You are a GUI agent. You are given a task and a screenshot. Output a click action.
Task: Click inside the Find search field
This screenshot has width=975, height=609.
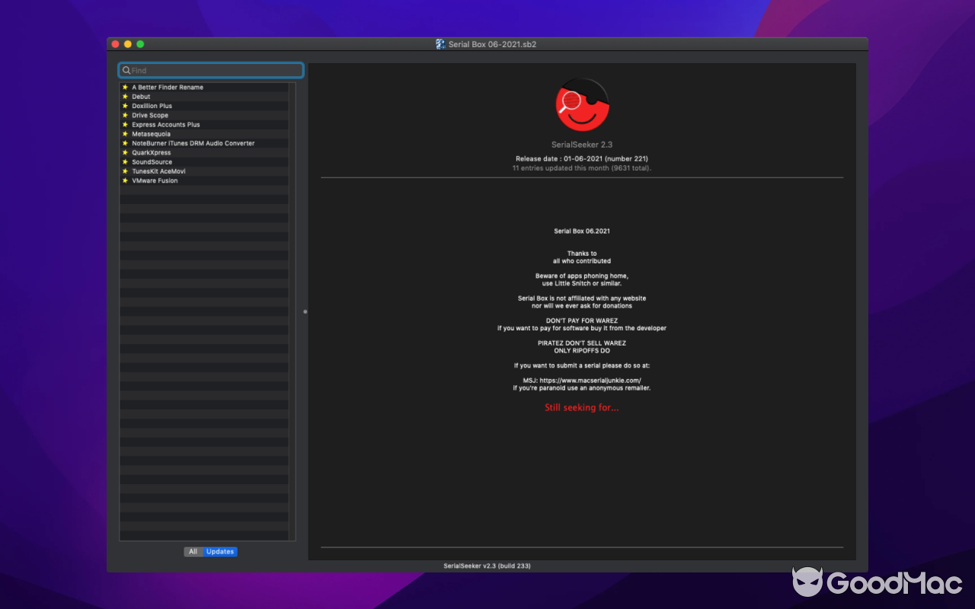[x=213, y=71]
